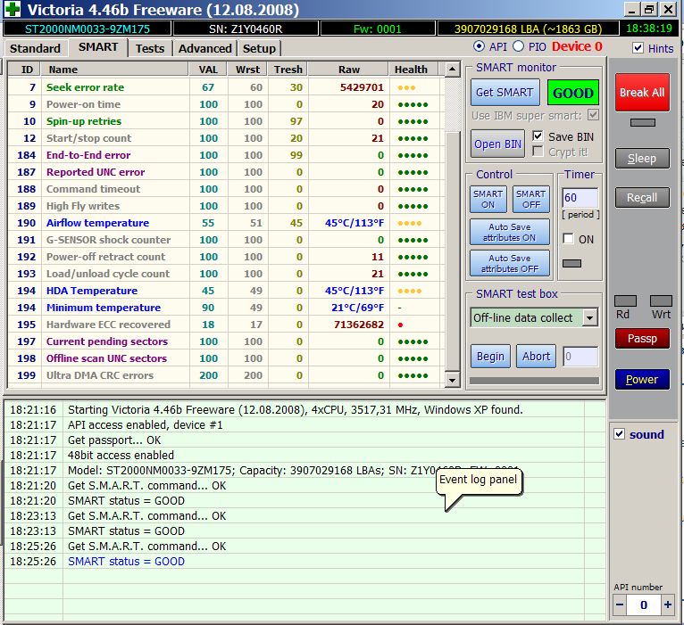Viewport: 684px width, 625px height.
Task: Click the Raw column header
Action: click(x=348, y=70)
